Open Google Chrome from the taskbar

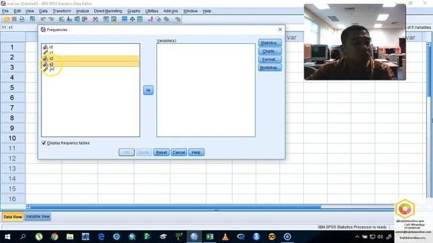[x=54, y=237]
